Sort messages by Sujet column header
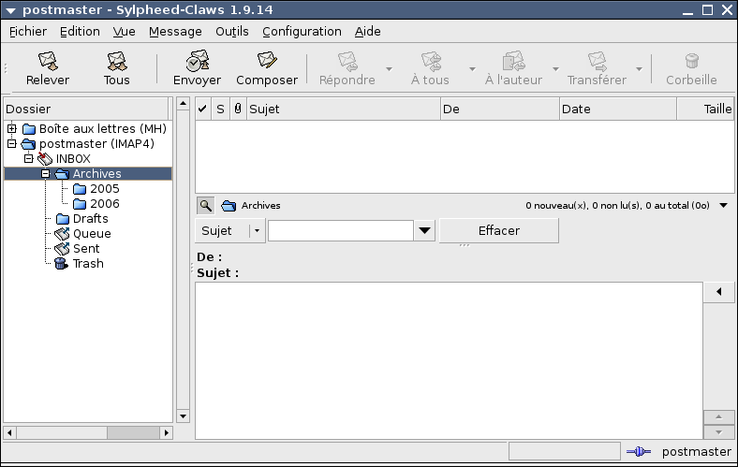The width and height of the screenshot is (738, 467). click(344, 109)
